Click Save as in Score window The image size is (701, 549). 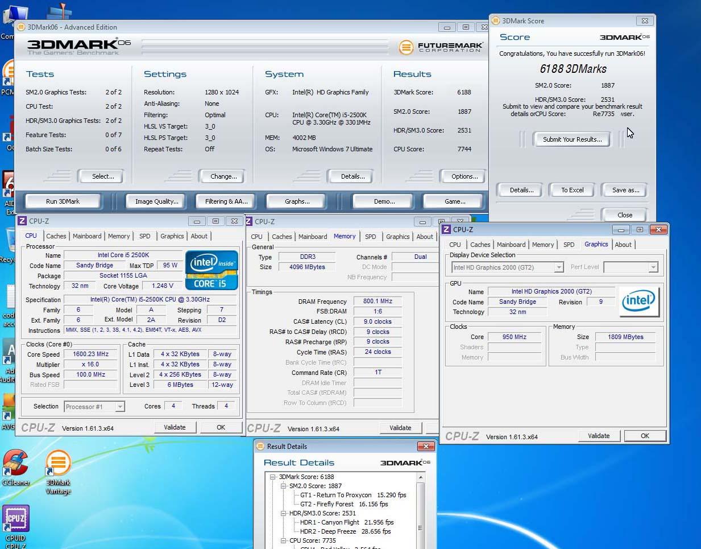point(625,190)
